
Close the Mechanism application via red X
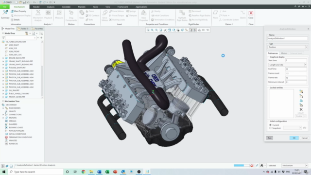point(251,13)
